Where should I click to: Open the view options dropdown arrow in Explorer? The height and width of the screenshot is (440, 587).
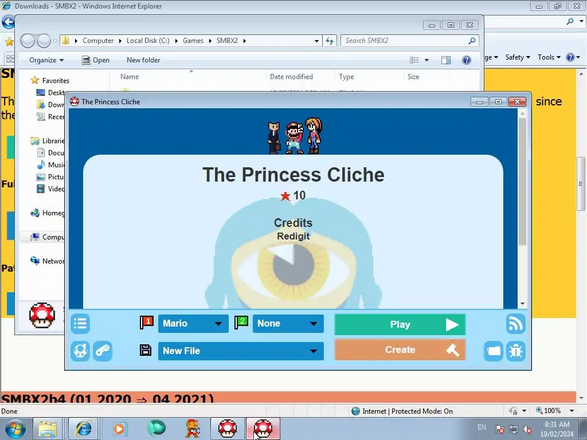coord(426,60)
